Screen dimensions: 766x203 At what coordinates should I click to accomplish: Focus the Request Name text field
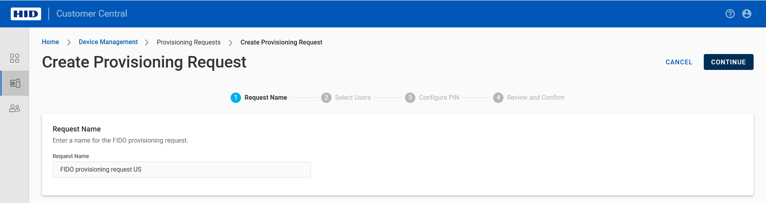pyautogui.click(x=182, y=170)
